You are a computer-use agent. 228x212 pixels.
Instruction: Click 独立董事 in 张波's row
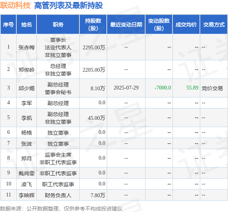58,144
